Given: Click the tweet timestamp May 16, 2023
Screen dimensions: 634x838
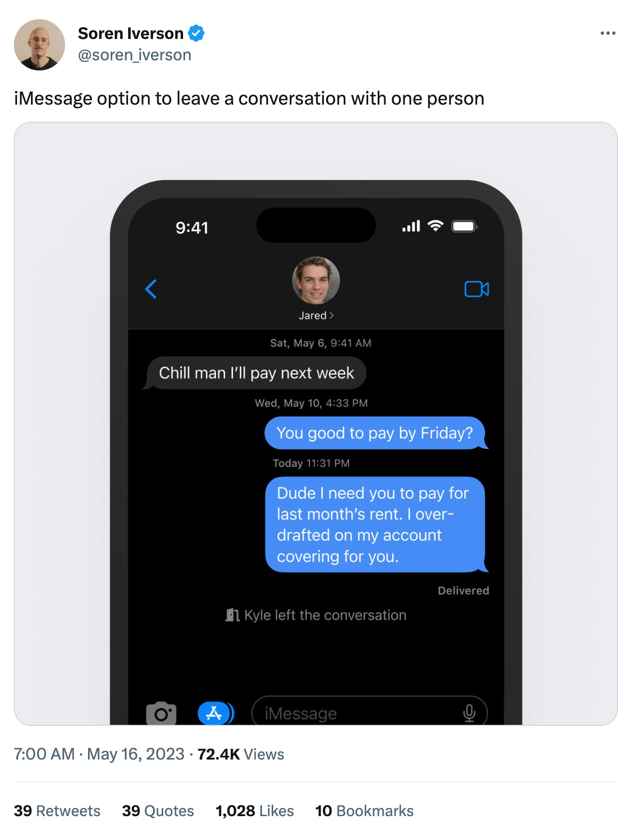Looking at the screenshot, I should pyautogui.click(x=136, y=754).
